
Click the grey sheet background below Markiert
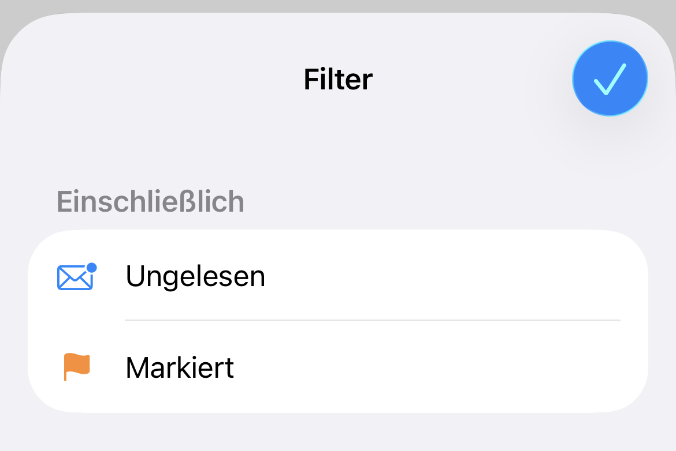click(x=337, y=433)
